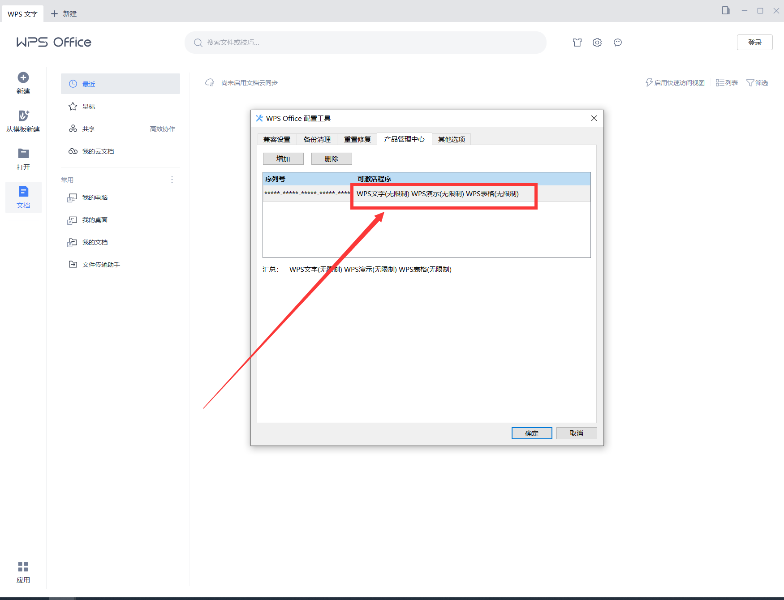Click the plus new tab button
This screenshot has height=600, width=784.
coord(55,14)
